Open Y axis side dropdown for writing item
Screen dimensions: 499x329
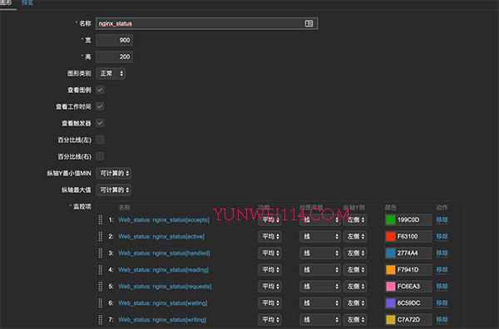coord(355,320)
